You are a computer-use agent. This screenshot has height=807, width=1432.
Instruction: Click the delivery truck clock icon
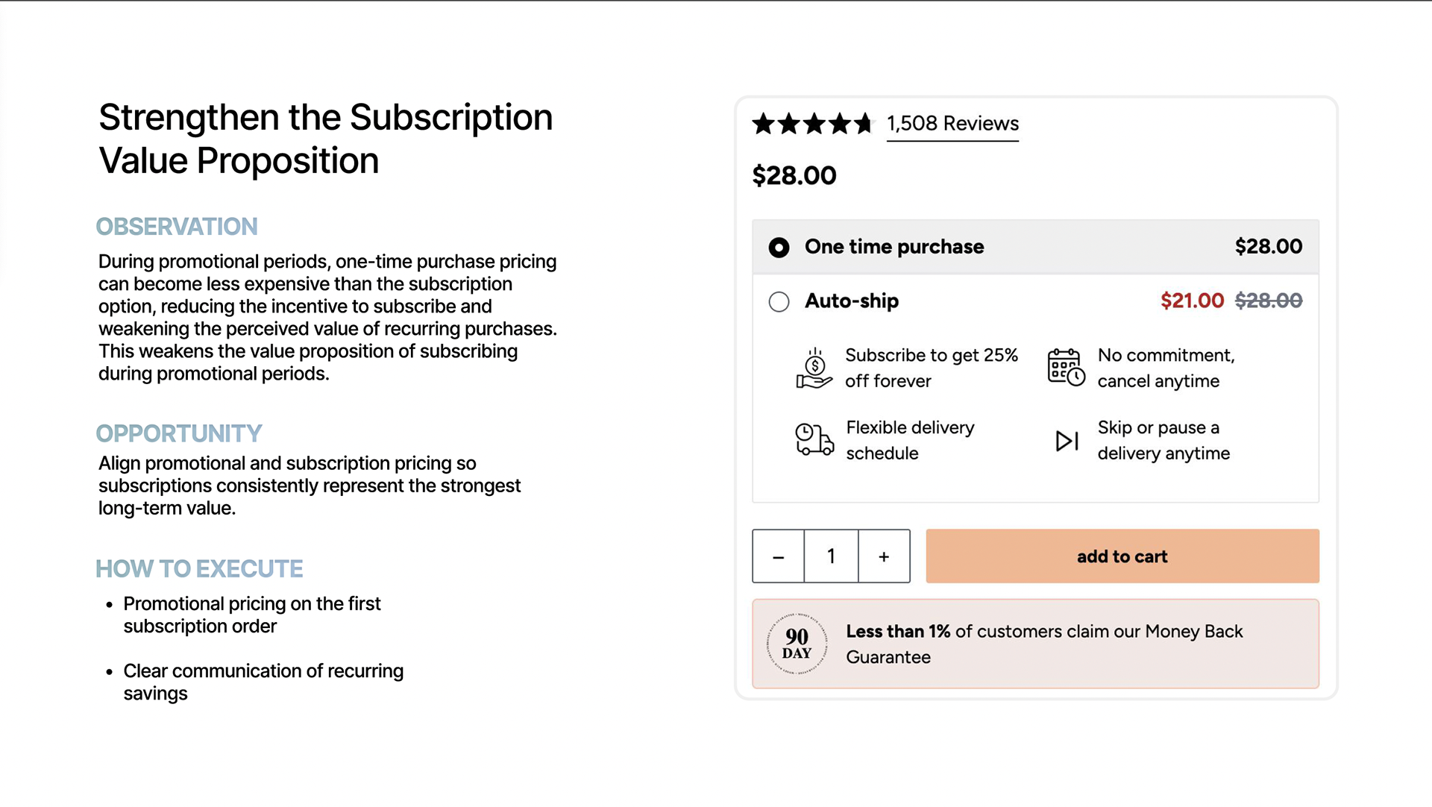coord(814,439)
